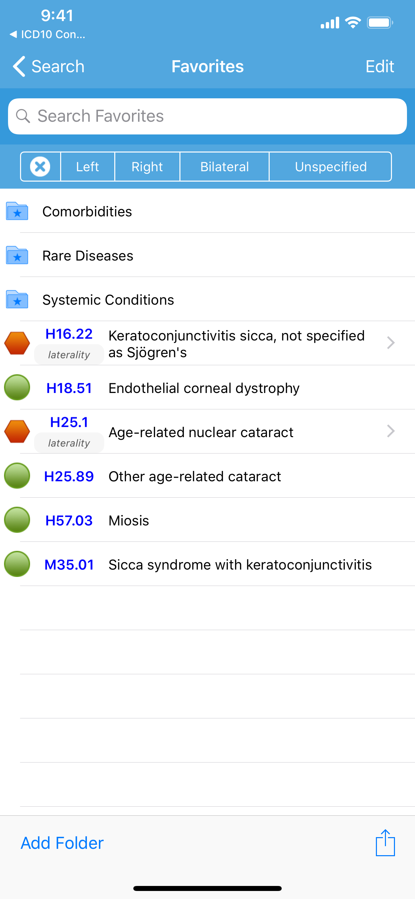Viewport: 415px width, 899px height.
Task: Select the Right laterality filter
Action: coord(147,167)
